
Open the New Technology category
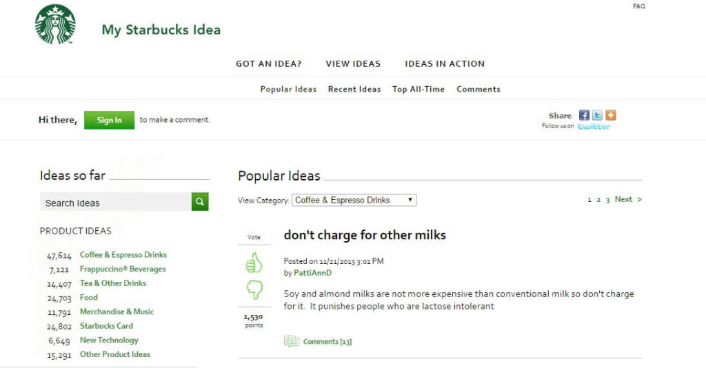[109, 340]
